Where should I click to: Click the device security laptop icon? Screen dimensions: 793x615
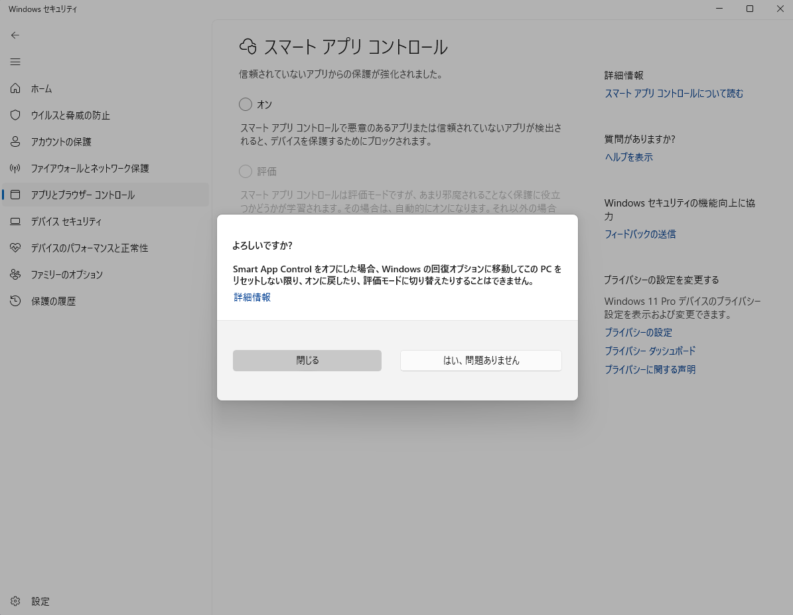[x=15, y=221]
